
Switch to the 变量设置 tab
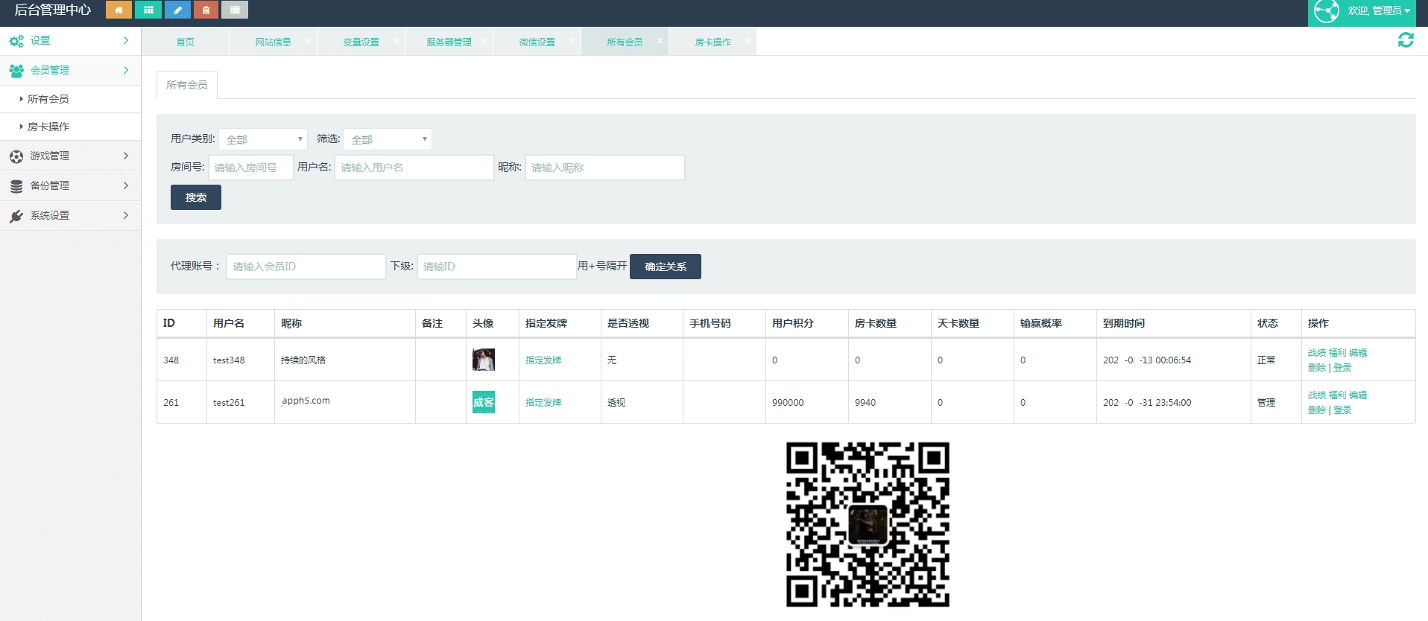pyautogui.click(x=361, y=42)
